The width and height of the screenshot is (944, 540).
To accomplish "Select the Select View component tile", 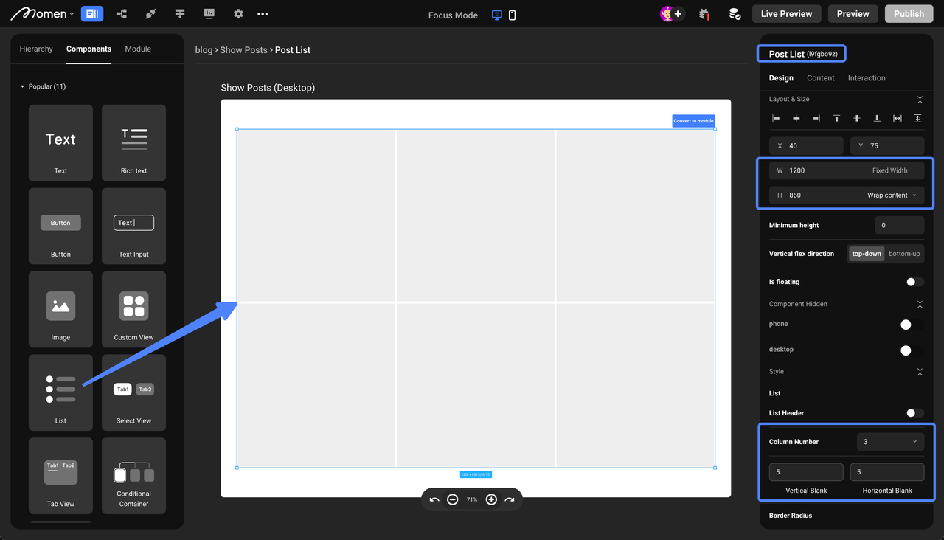I will coord(133,392).
